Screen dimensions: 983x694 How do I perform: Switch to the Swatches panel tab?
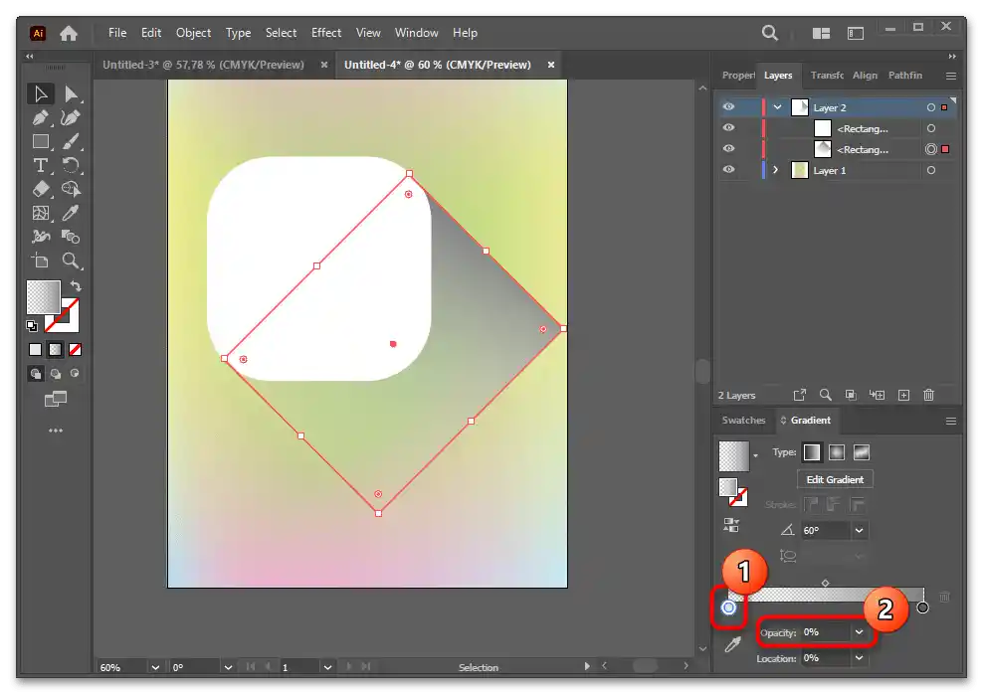click(743, 421)
